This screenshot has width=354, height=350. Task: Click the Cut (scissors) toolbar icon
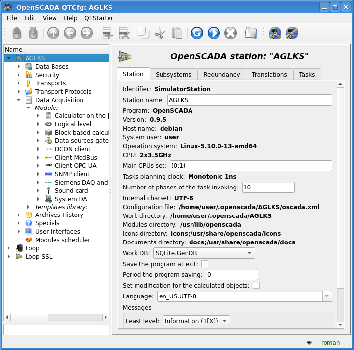pos(160,33)
